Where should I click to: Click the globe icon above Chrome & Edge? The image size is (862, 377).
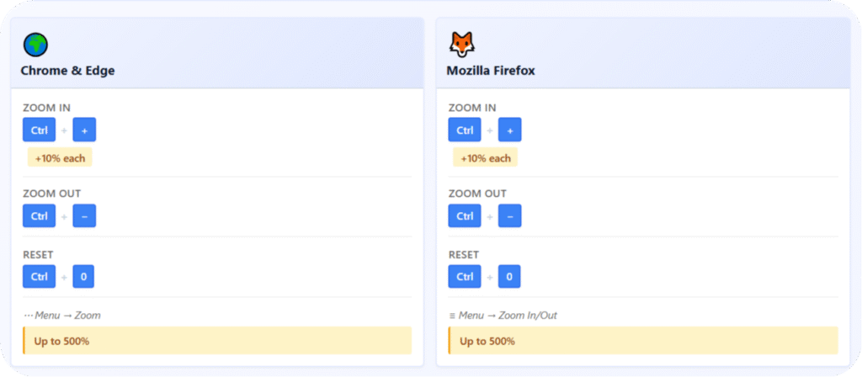[35, 45]
